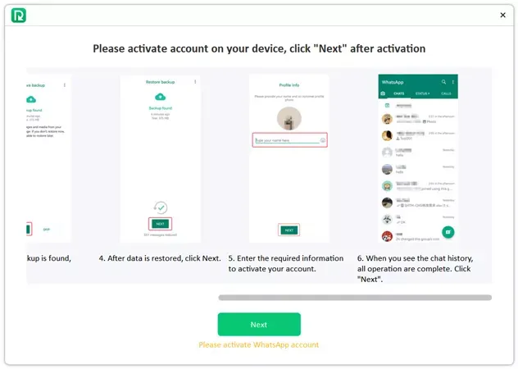
Task: Click the NEXT button in Profile info screenshot
Action: (289, 230)
